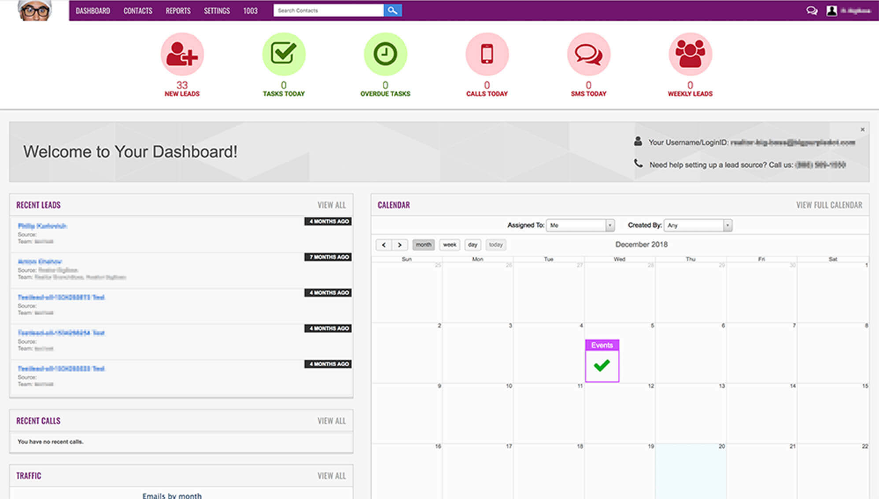This screenshot has height=499, width=879.
Task: Open the chat messages icon in header
Action: tap(812, 11)
